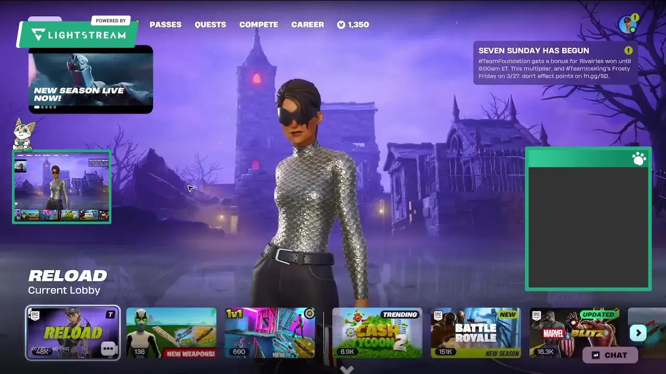Click the speech bubble icon on Reload tile
The width and height of the screenshot is (666, 374).
pyautogui.click(x=108, y=349)
